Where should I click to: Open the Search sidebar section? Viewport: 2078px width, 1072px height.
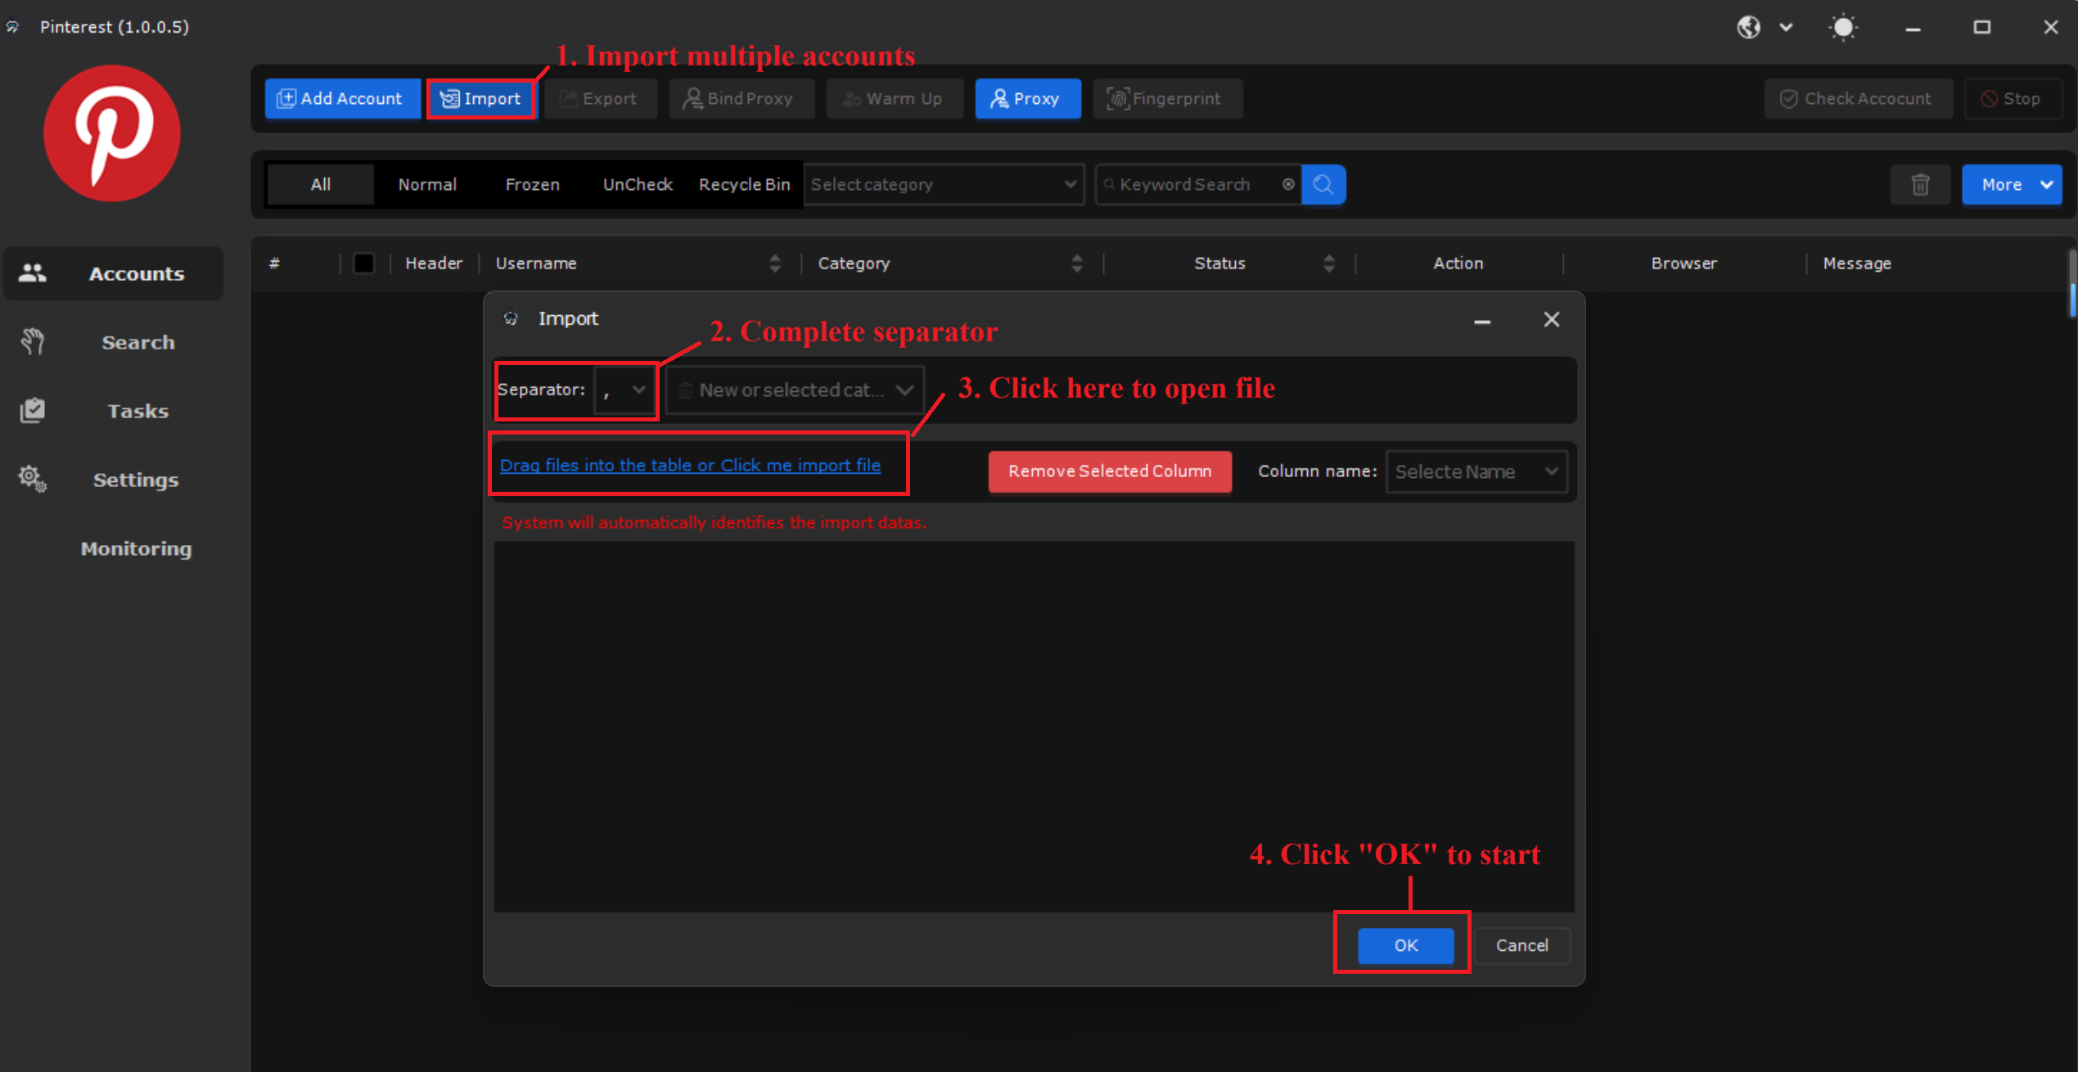(x=114, y=342)
